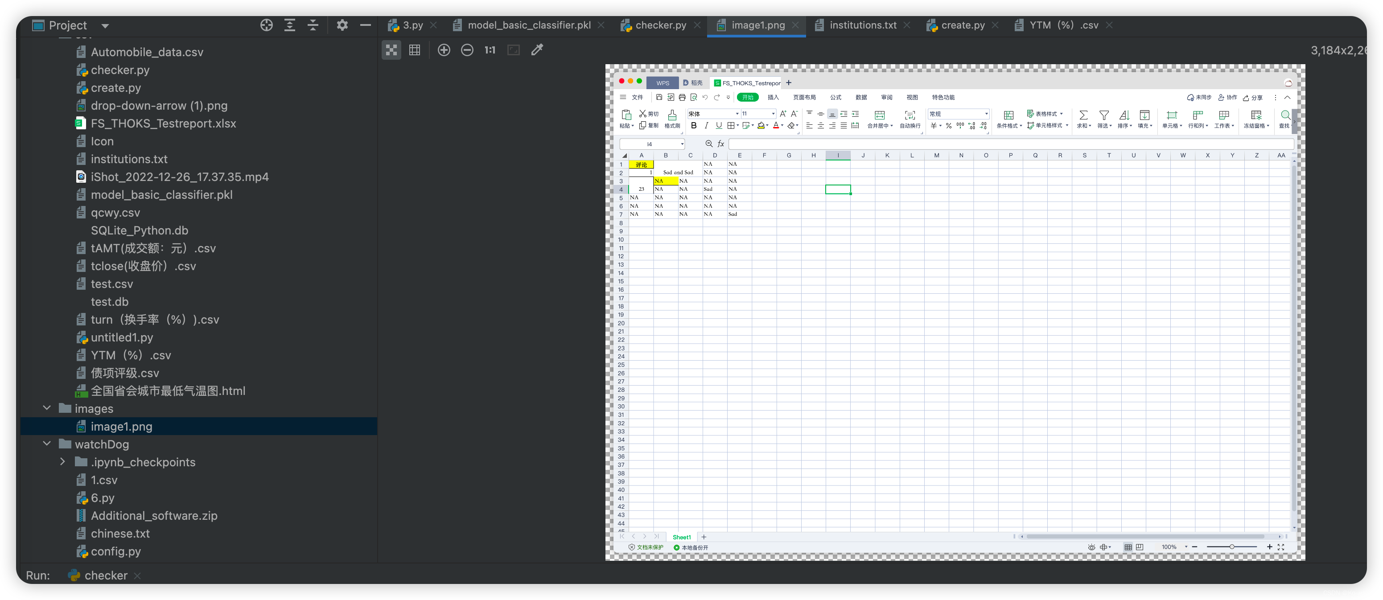Select 债项评级.csv file
The width and height of the screenshot is (1383, 600).
click(124, 373)
